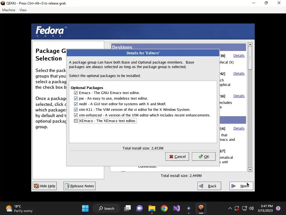Open the Details link next to [16]
The height and width of the screenshot is (215, 286).
(x=239, y=96)
